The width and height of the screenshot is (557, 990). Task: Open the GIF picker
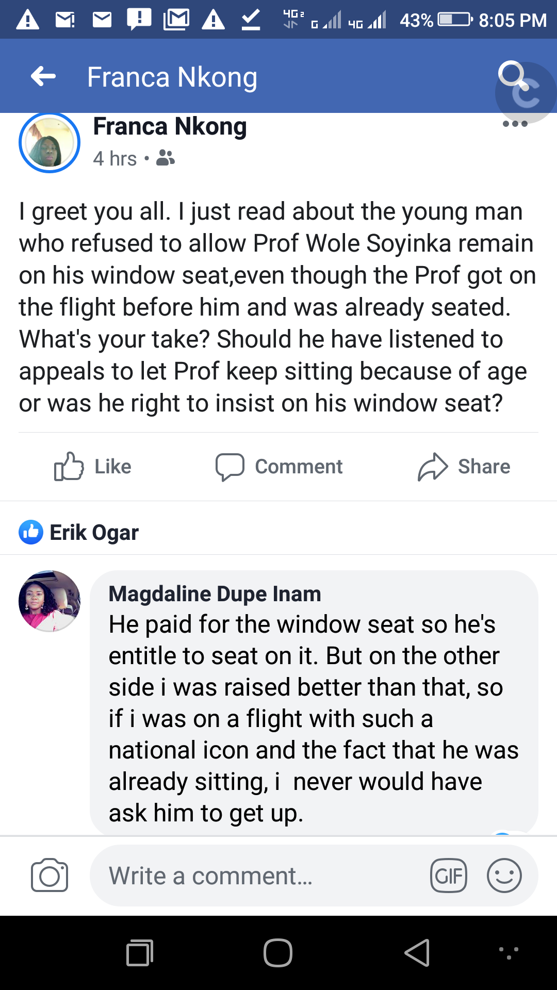(x=449, y=876)
